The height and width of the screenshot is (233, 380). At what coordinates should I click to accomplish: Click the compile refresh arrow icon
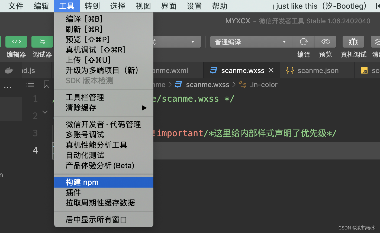click(x=304, y=42)
